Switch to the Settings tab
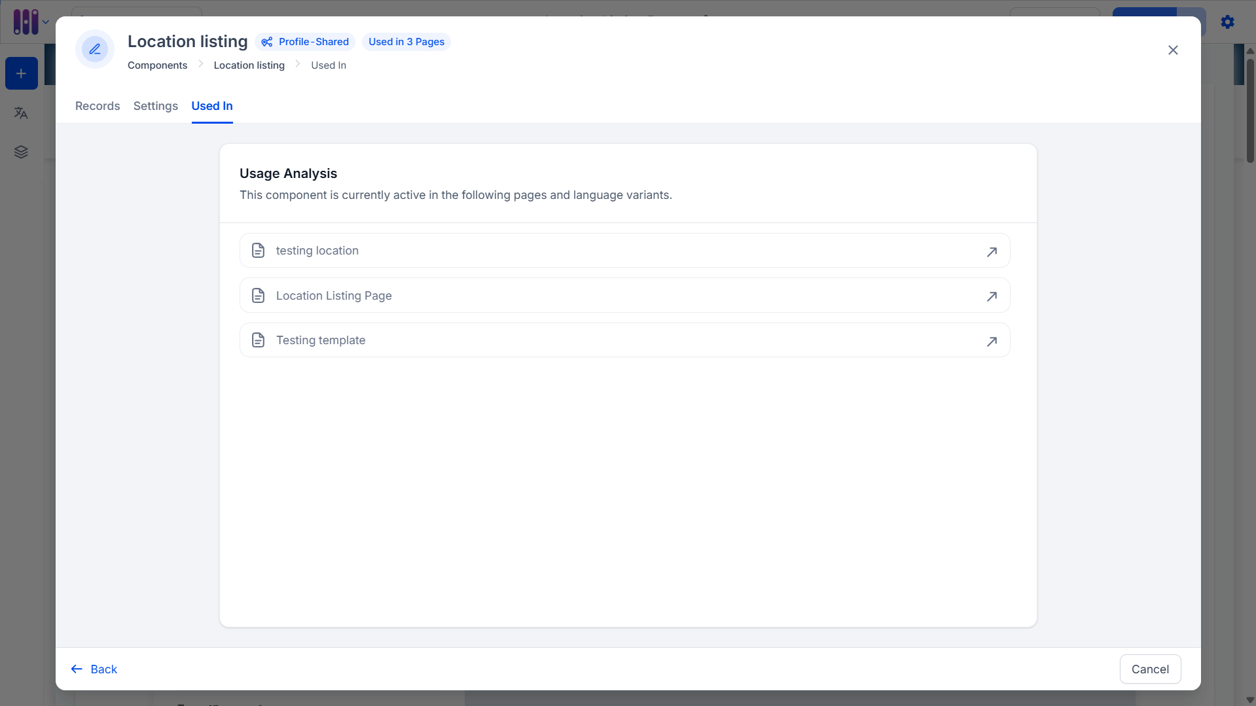Screen dimensions: 1256x706 click(x=156, y=106)
